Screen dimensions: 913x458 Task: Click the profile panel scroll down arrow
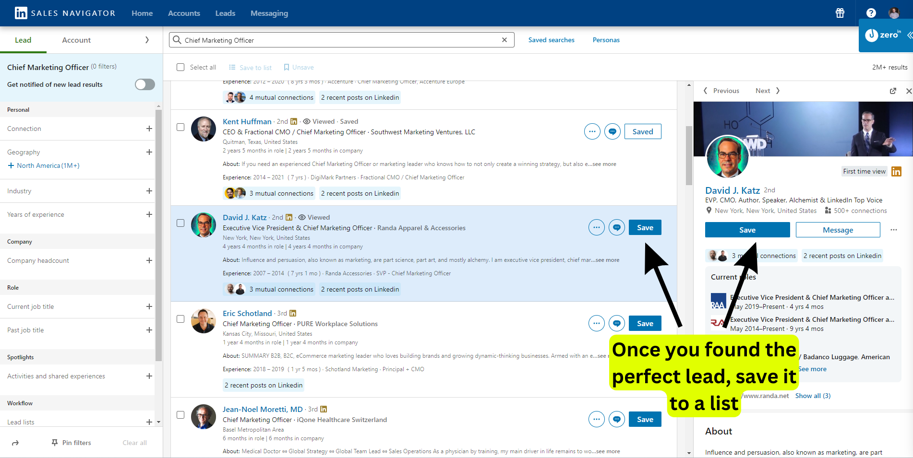tap(689, 453)
